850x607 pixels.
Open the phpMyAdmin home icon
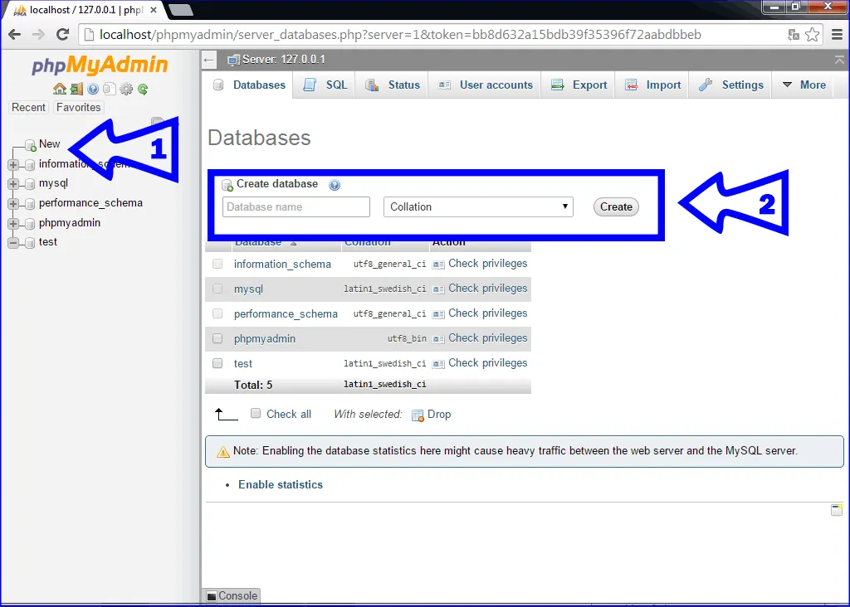(x=60, y=89)
